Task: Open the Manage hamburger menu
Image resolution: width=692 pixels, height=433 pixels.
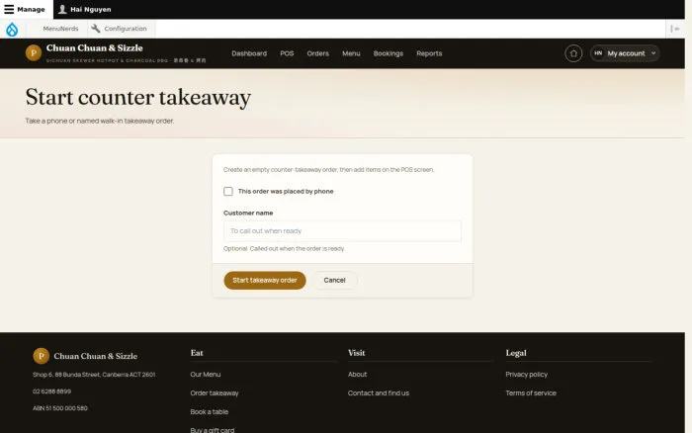Action: [25, 9]
